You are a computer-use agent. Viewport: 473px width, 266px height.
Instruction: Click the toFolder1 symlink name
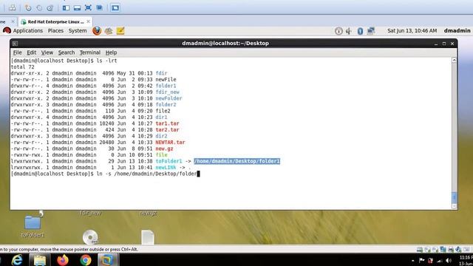pos(169,161)
